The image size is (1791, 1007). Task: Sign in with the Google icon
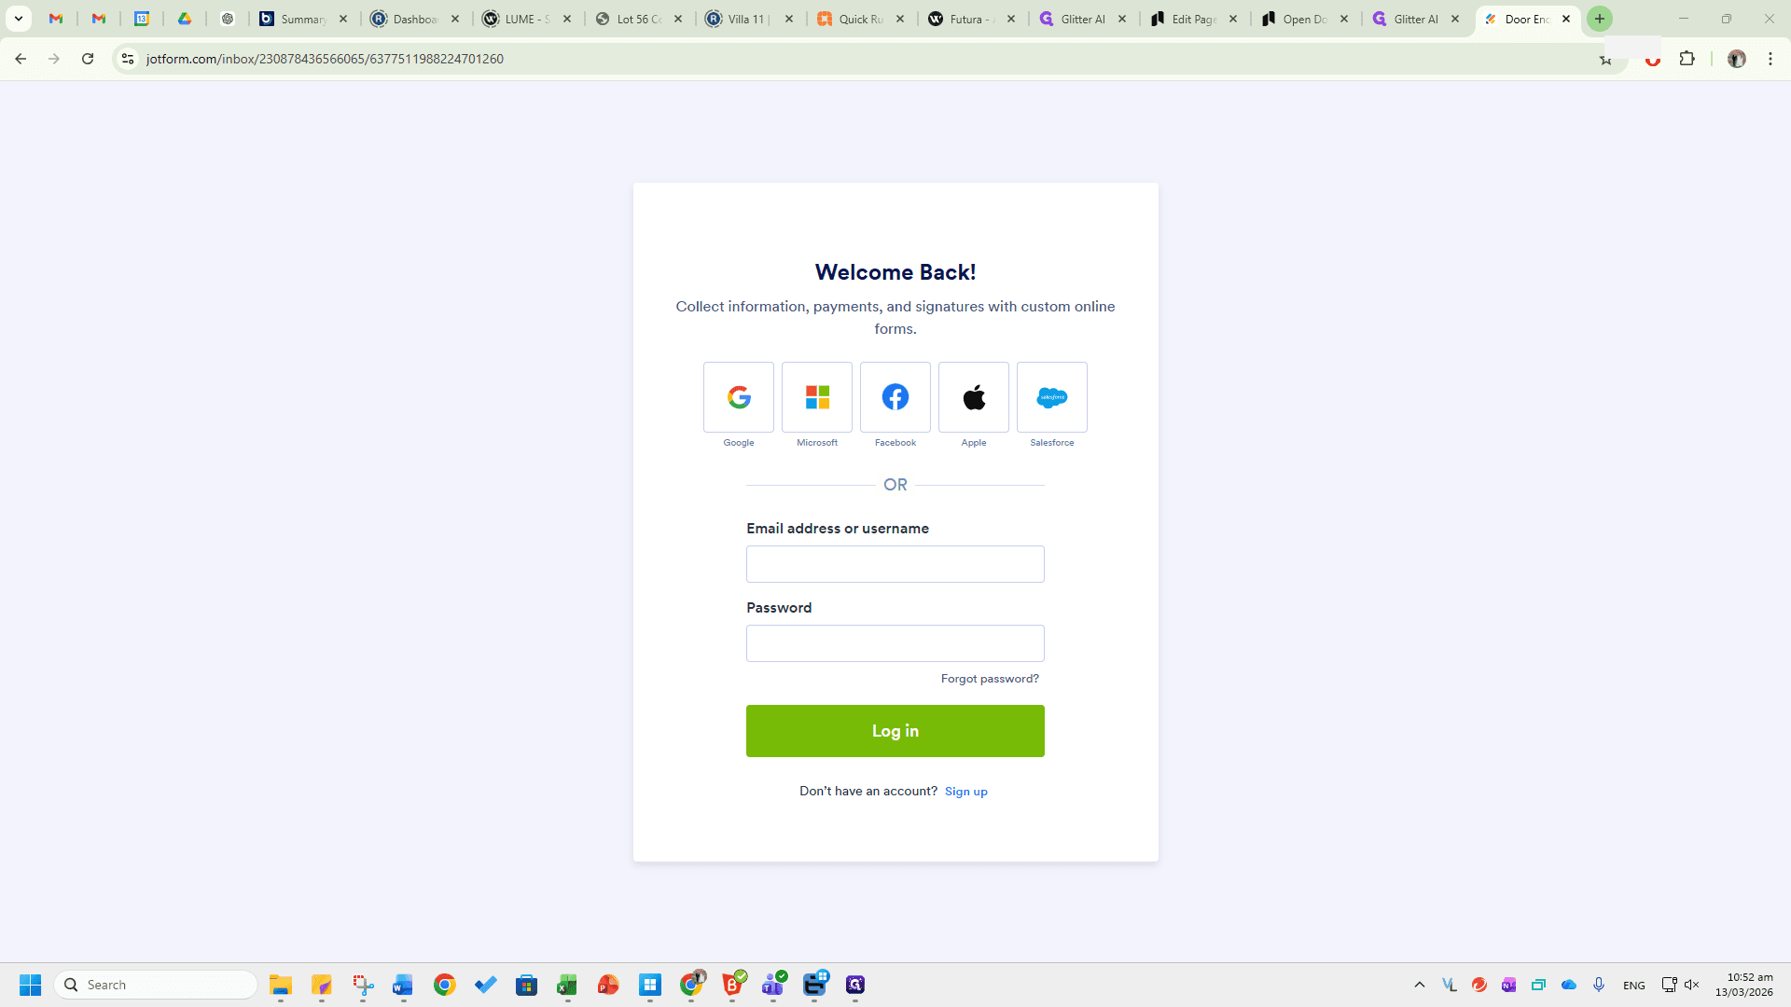click(739, 397)
